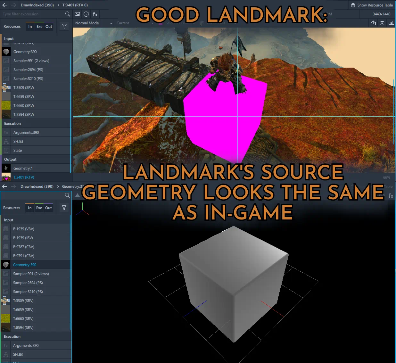Open the Normal Mode dropdown
Image resolution: width=396 pixels, height=363 pixels.
pos(94,23)
